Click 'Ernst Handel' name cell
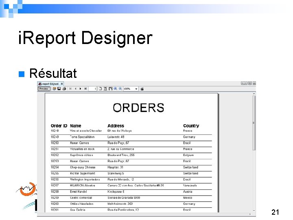 click(78, 191)
